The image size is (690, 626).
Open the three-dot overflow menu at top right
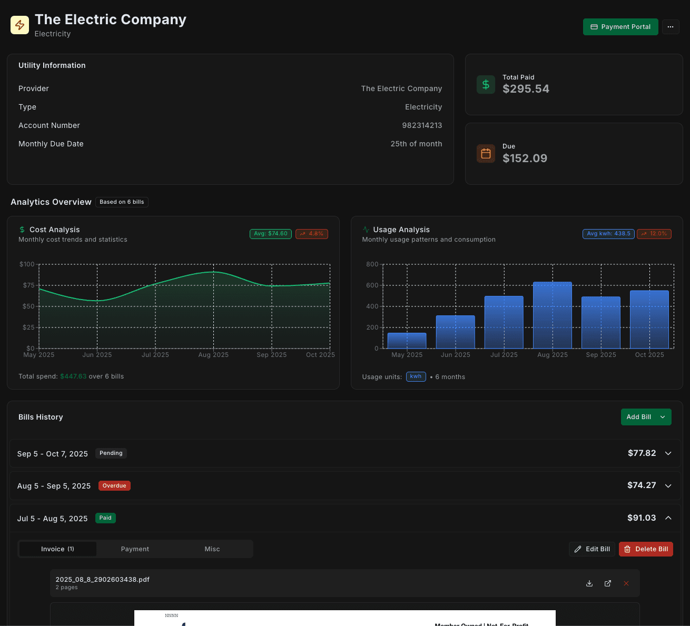point(670,27)
